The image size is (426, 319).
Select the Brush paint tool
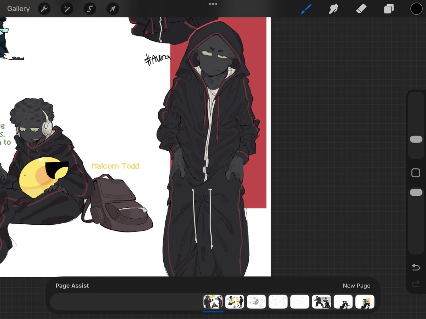306,9
